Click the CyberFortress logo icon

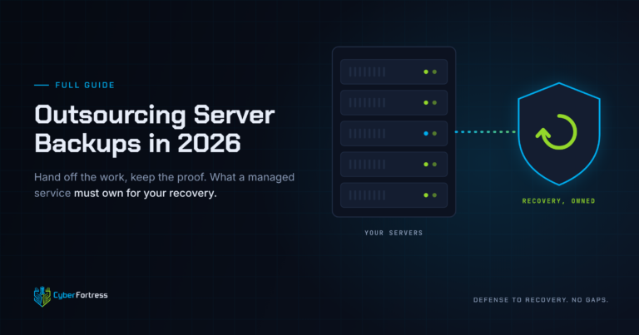[x=42, y=296]
